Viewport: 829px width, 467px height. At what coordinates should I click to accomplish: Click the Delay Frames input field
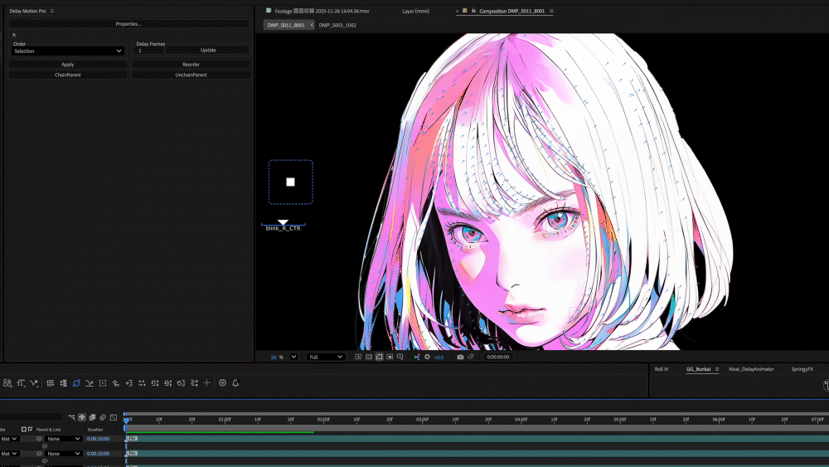click(x=148, y=51)
